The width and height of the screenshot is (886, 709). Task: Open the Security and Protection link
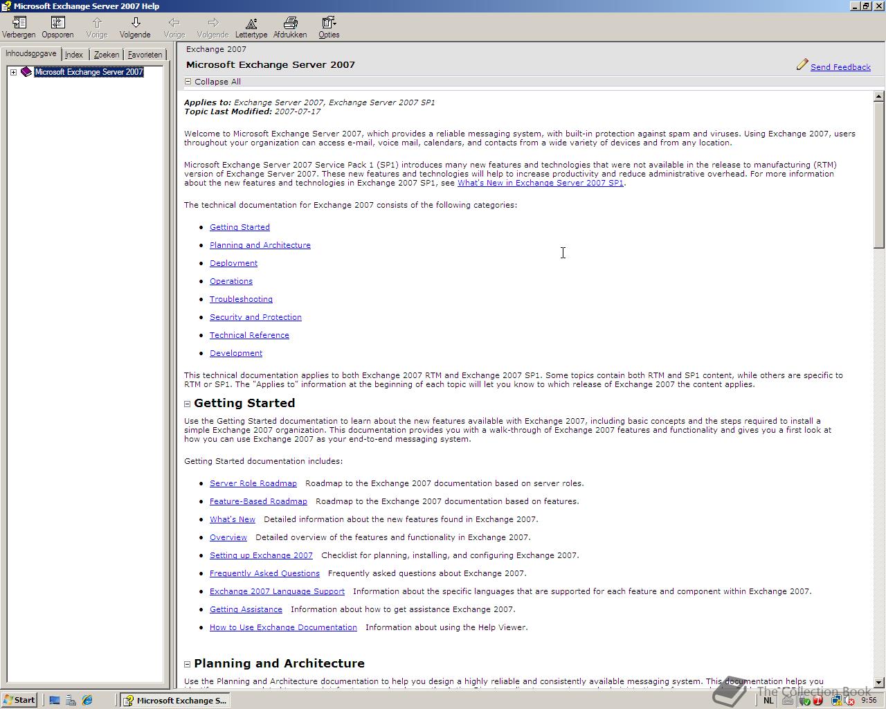[x=255, y=317]
